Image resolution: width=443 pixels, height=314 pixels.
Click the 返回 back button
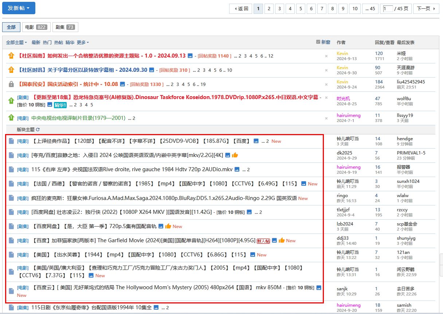click(x=241, y=9)
